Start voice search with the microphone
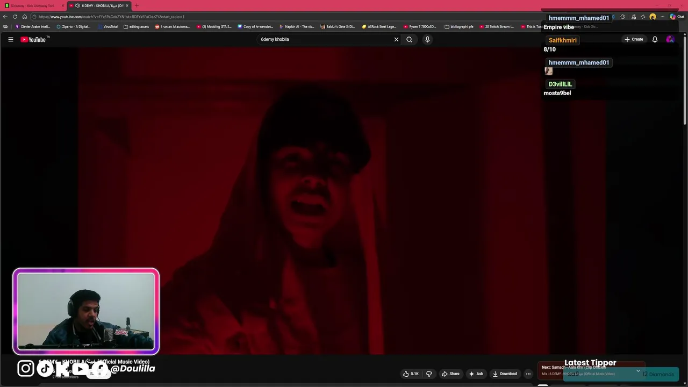The image size is (688, 387). [x=427, y=39]
